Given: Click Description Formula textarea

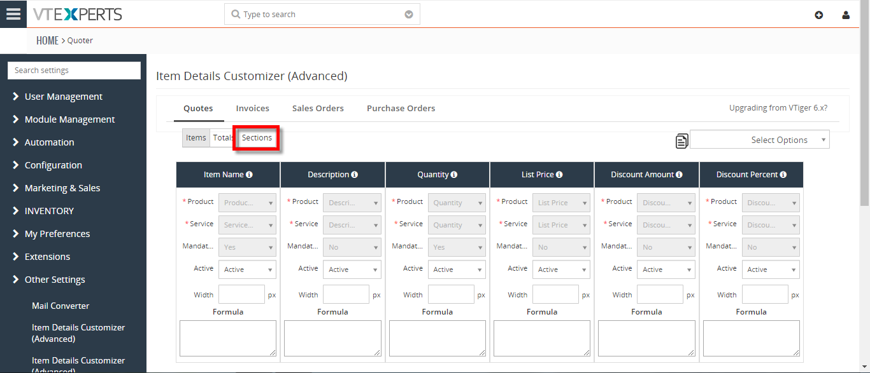Looking at the screenshot, I should 332,338.
